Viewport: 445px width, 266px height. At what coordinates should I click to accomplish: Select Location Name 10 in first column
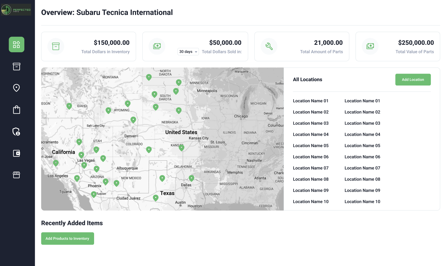[x=311, y=202]
